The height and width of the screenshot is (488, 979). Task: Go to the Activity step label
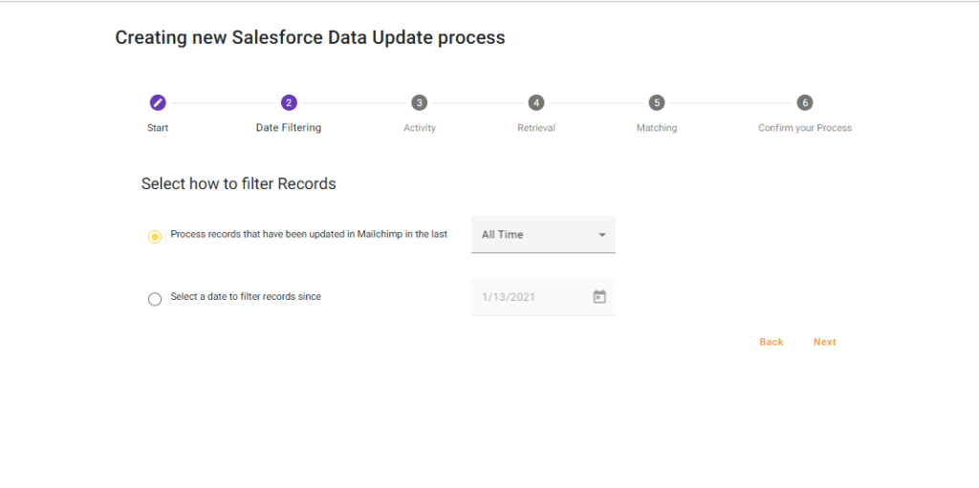click(x=420, y=128)
